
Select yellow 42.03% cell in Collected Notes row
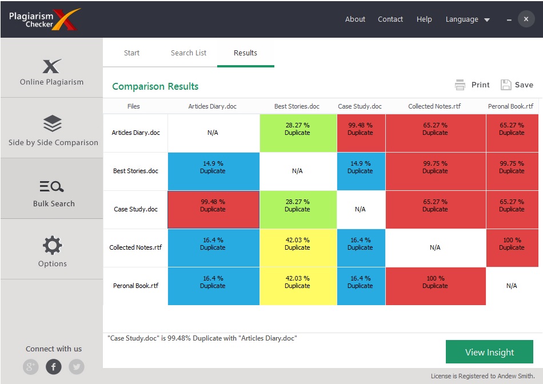(297, 248)
